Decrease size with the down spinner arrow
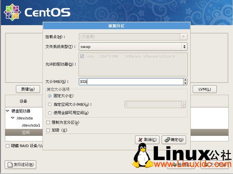The image size is (233, 174). [185, 83]
